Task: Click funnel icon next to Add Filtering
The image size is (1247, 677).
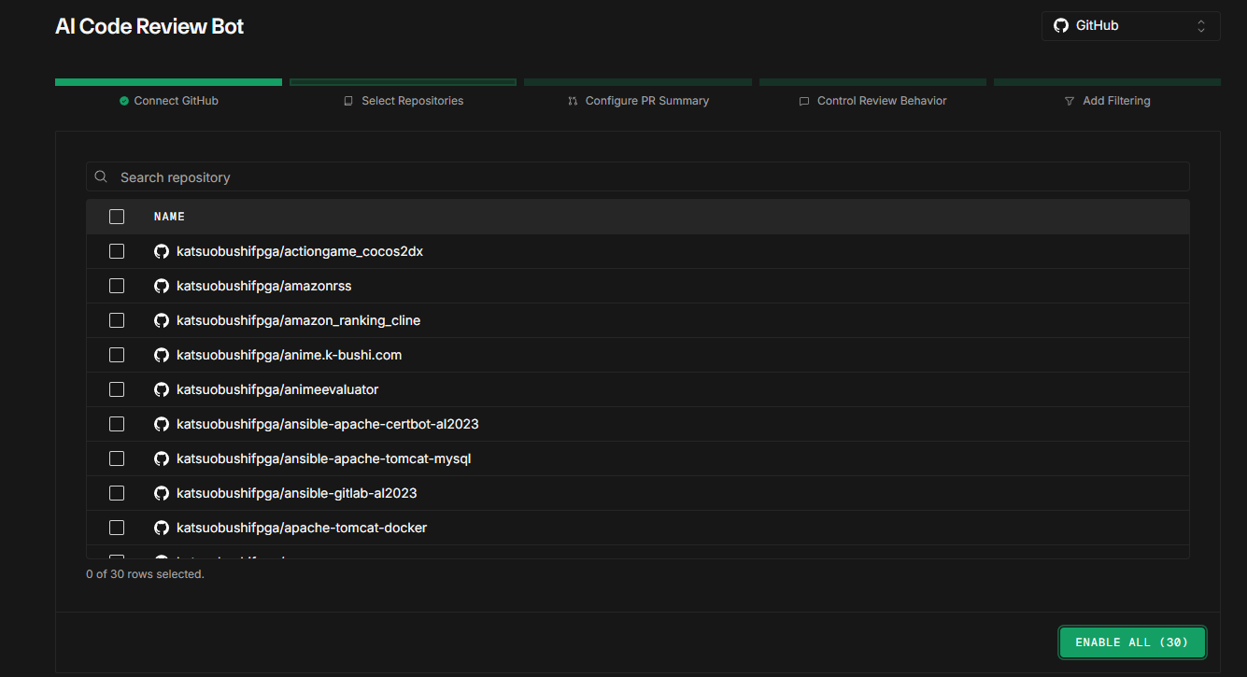Action: tap(1070, 101)
